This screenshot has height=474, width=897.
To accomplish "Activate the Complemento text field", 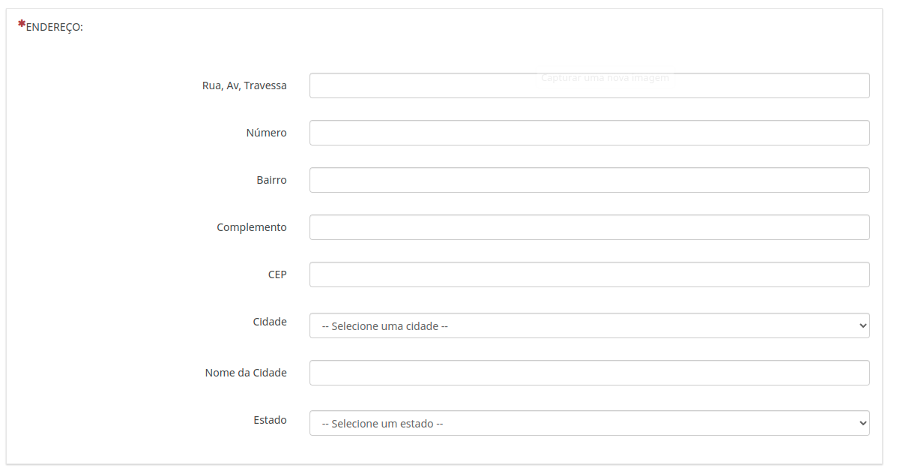I will pos(589,227).
